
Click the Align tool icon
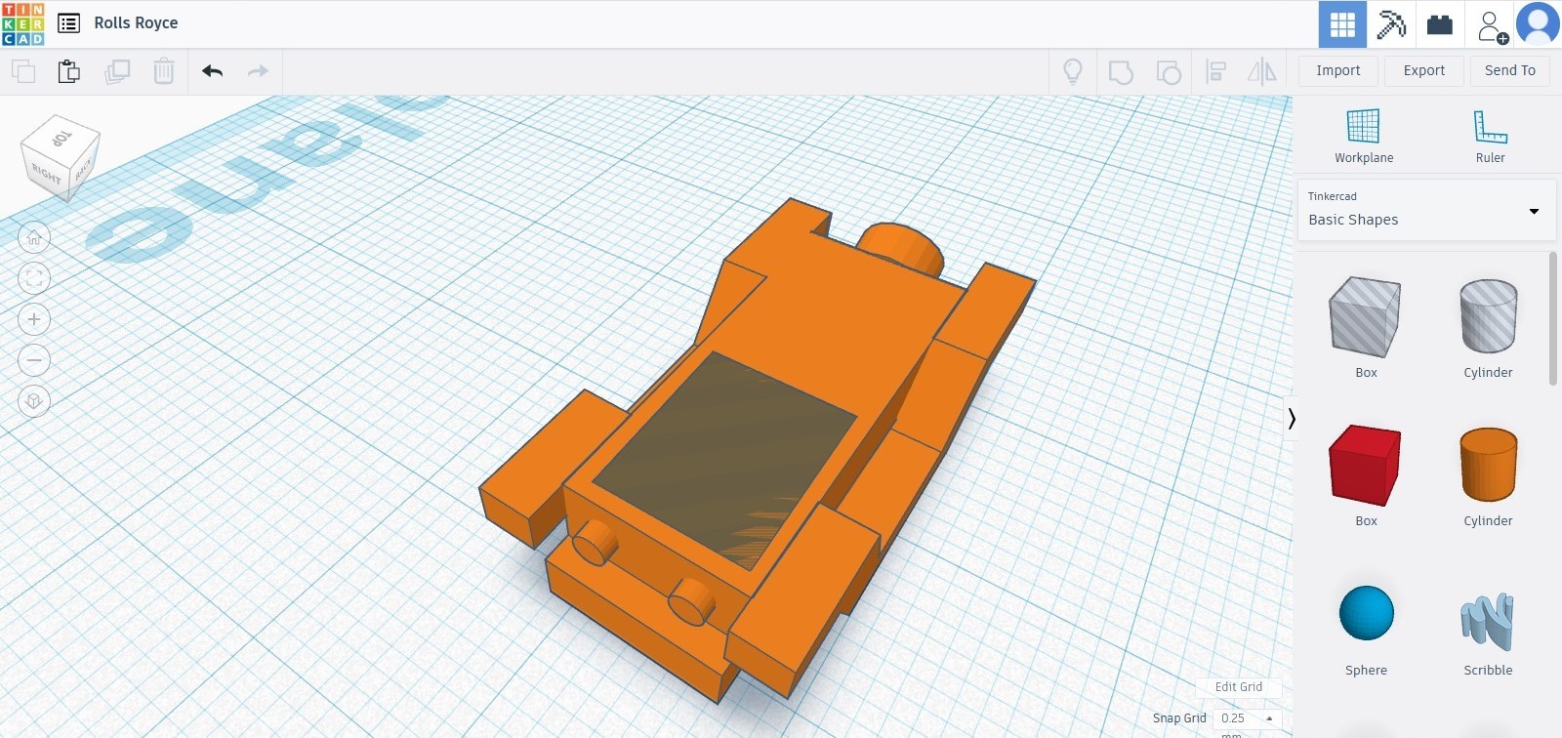[1215, 71]
